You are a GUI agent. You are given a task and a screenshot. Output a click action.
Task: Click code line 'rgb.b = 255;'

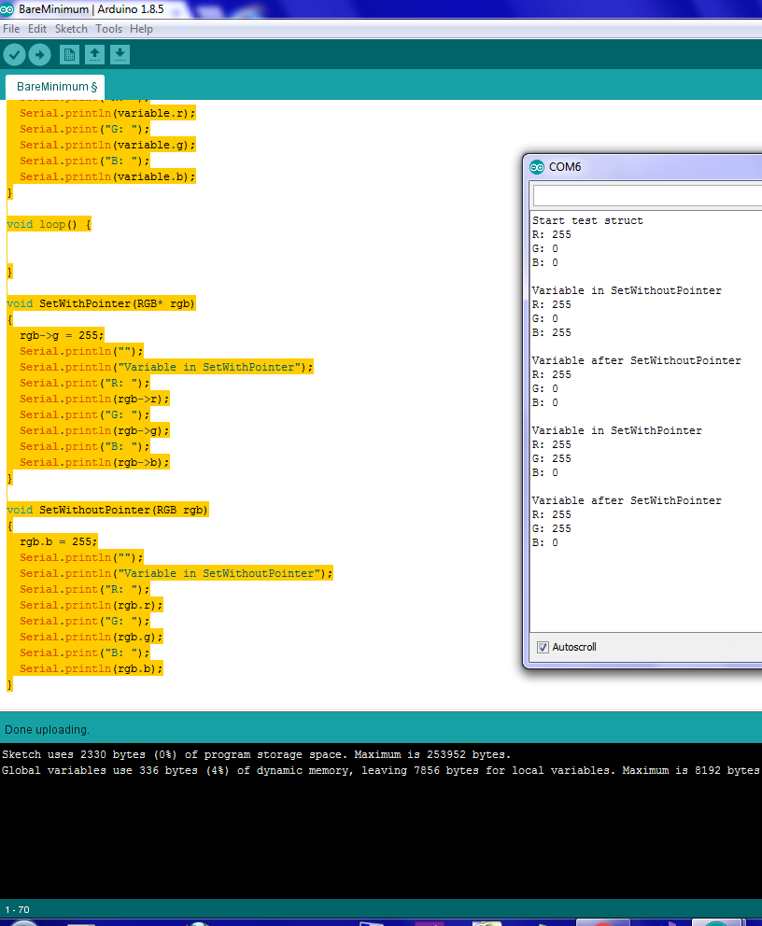click(59, 541)
